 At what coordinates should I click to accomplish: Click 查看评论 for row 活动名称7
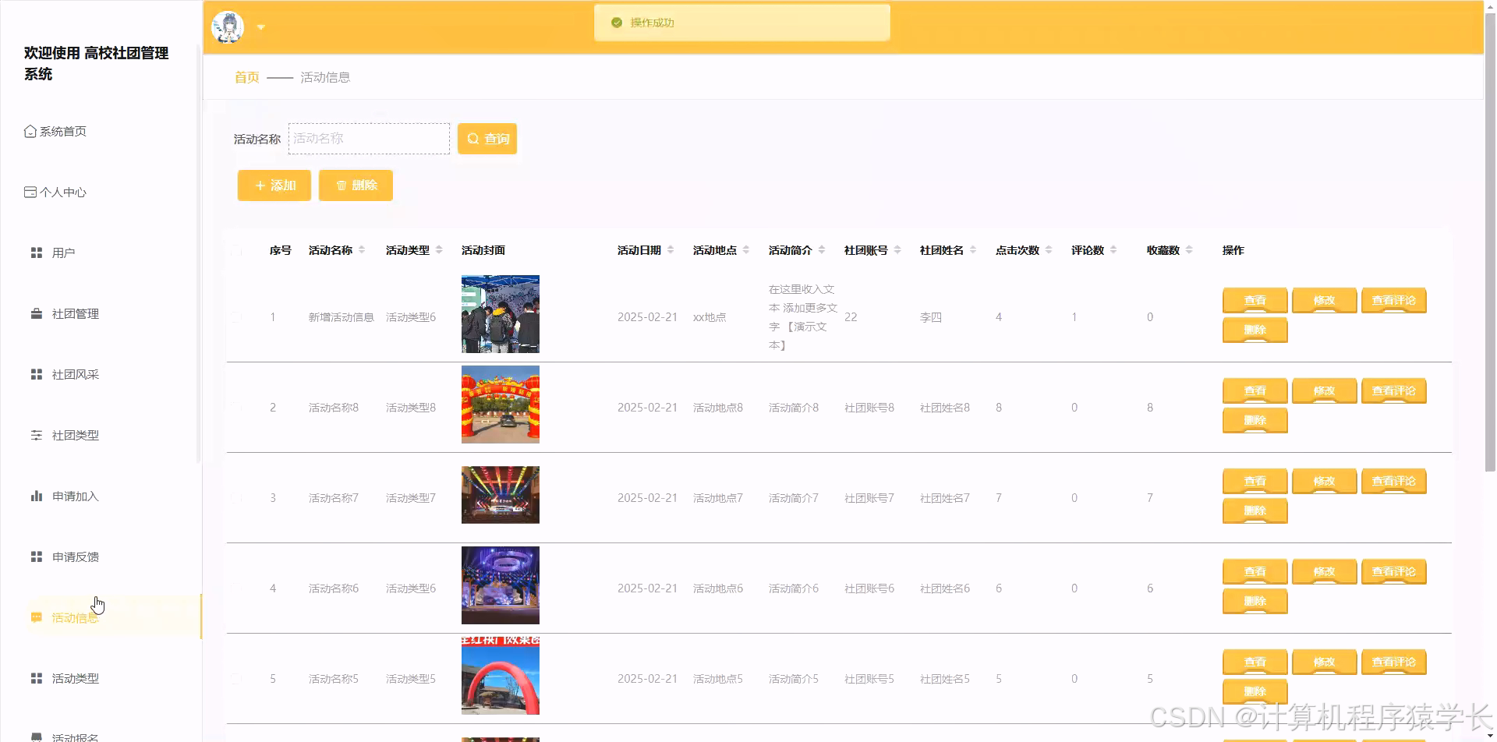(1394, 481)
